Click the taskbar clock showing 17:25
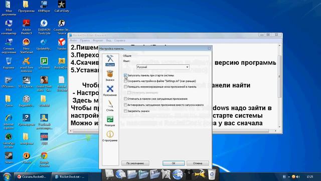Screen dimensions: 321x181 (x=310, y=176)
